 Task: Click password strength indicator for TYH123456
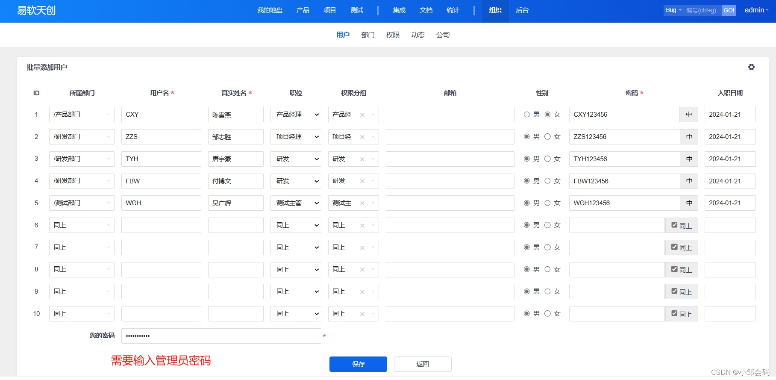689,159
